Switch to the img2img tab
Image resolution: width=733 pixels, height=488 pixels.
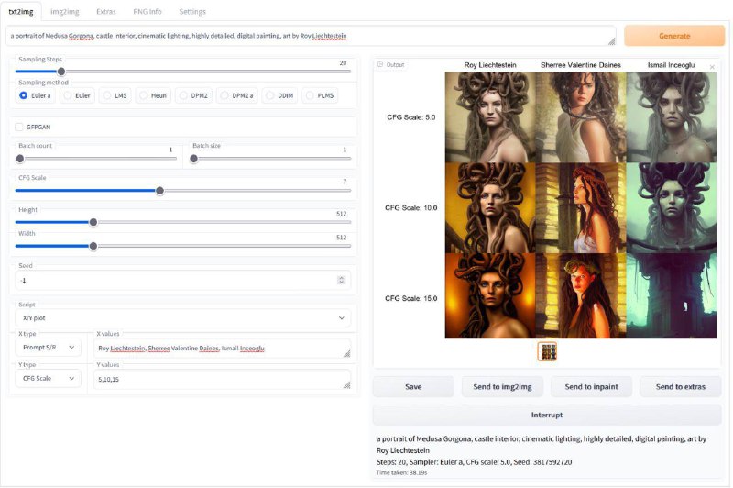tap(64, 12)
